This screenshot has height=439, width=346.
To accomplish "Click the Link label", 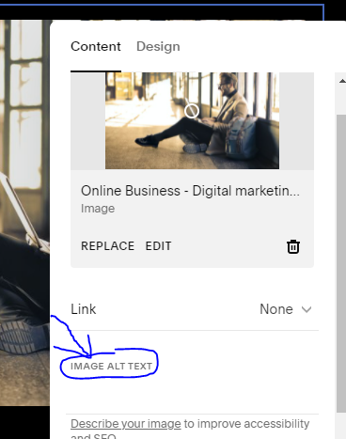I will pos(84,309).
